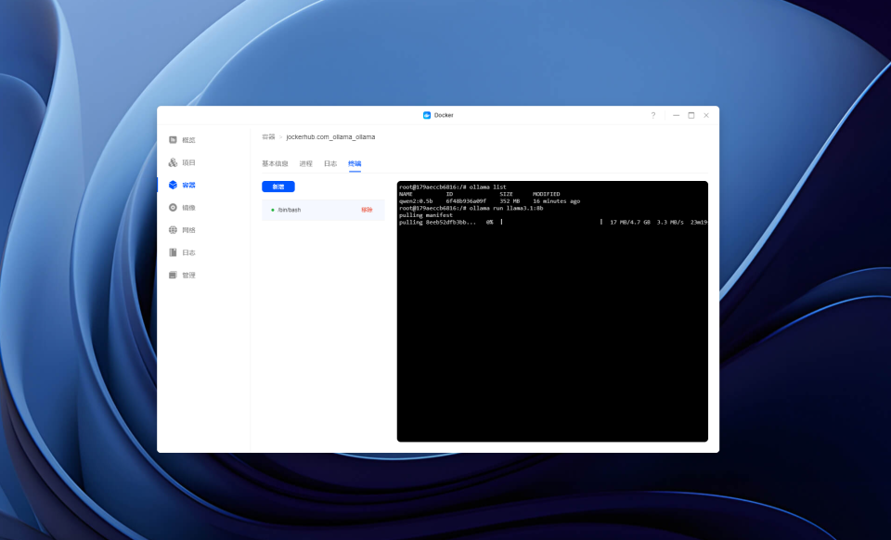Switch to the 进程 processes tab
This screenshot has width=891, height=540.
click(305, 163)
